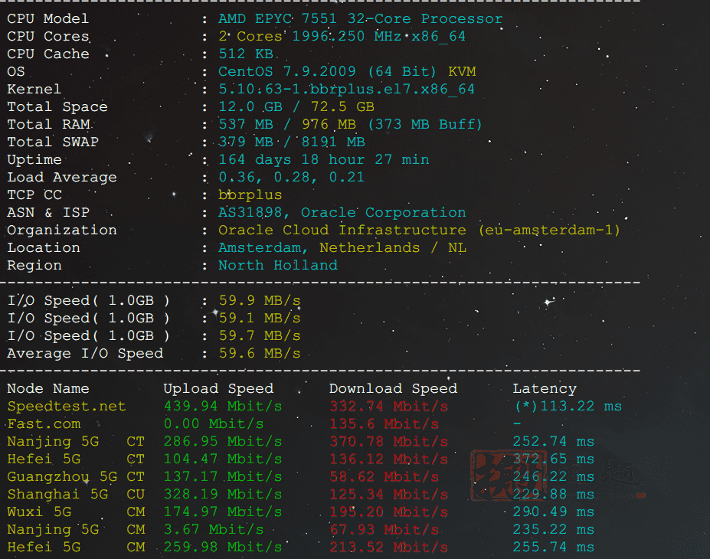Click the download speed '195.20 Mbit/s'

pos(388,512)
